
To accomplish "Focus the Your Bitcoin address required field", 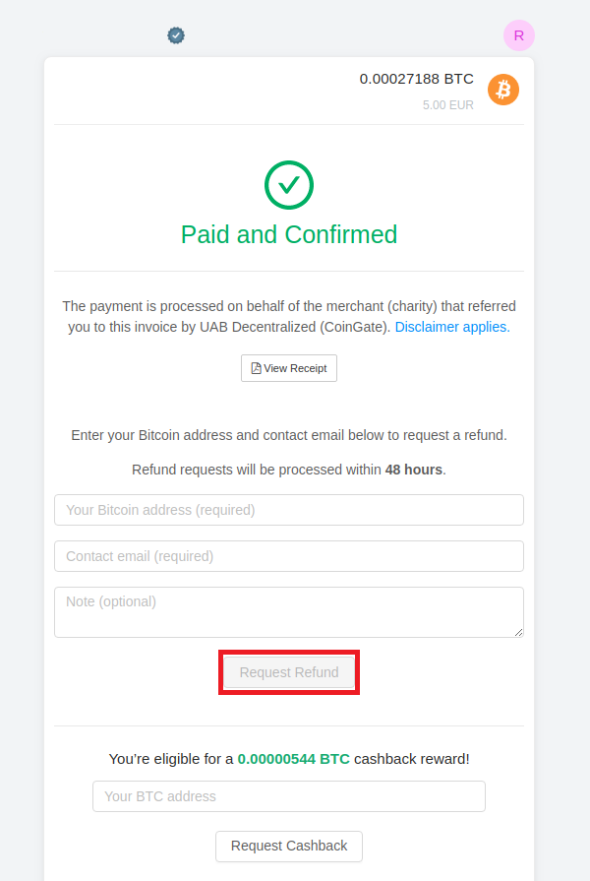I will click(x=289, y=510).
